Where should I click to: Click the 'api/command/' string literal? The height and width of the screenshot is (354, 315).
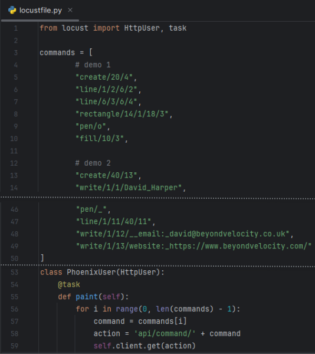coord(165,333)
